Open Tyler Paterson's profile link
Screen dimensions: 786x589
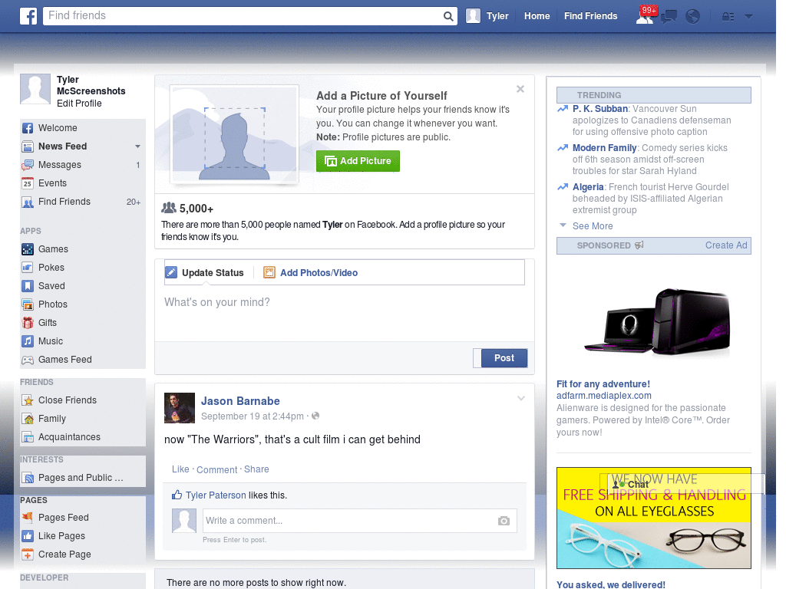(x=216, y=495)
